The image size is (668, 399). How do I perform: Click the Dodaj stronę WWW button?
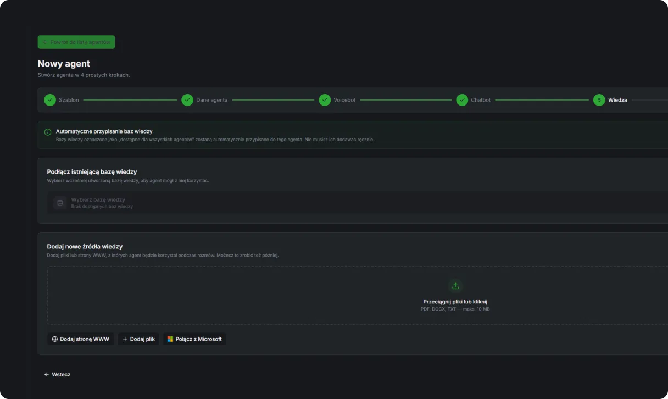click(x=80, y=339)
